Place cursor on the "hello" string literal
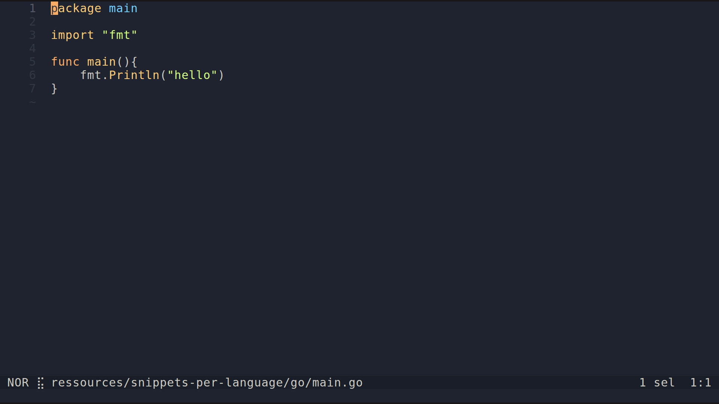This screenshot has height=404, width=719. (x=192, y=75)
